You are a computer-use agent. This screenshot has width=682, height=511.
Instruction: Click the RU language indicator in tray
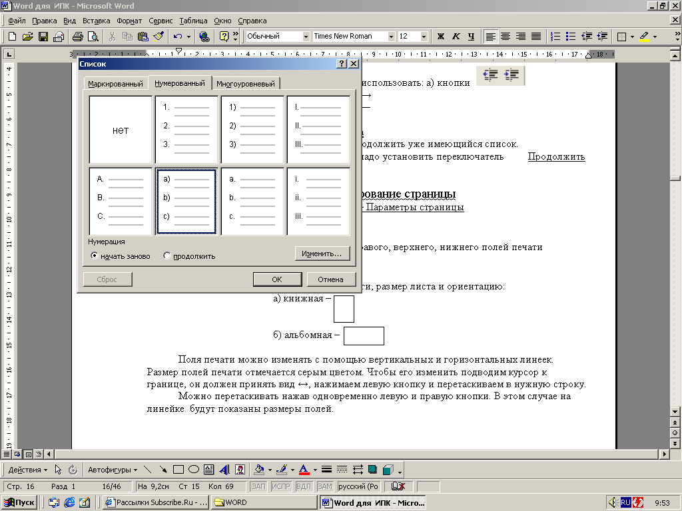click(x=625, y=502)
